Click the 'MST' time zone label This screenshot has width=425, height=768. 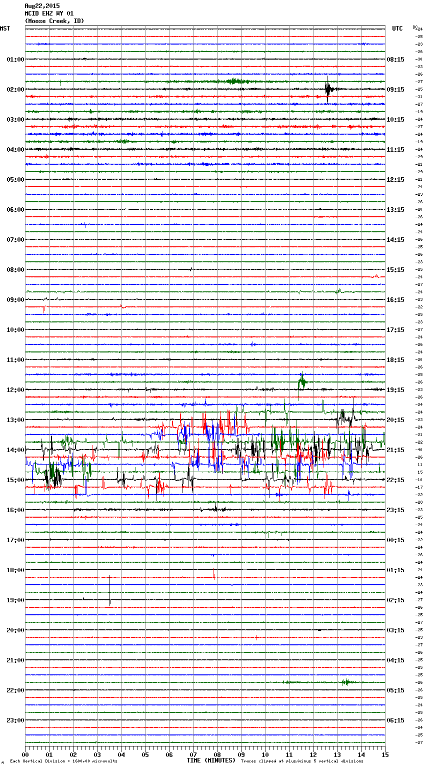(5, 29)
